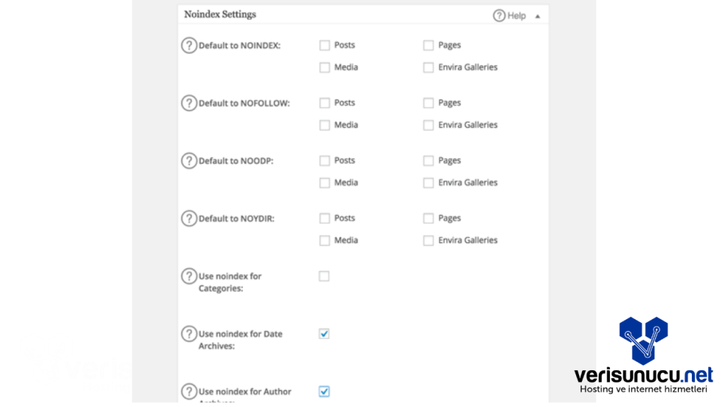Disable Use noindex for Author Archives
The height and width of the screenshot is (407, 723).
point(324,391)
